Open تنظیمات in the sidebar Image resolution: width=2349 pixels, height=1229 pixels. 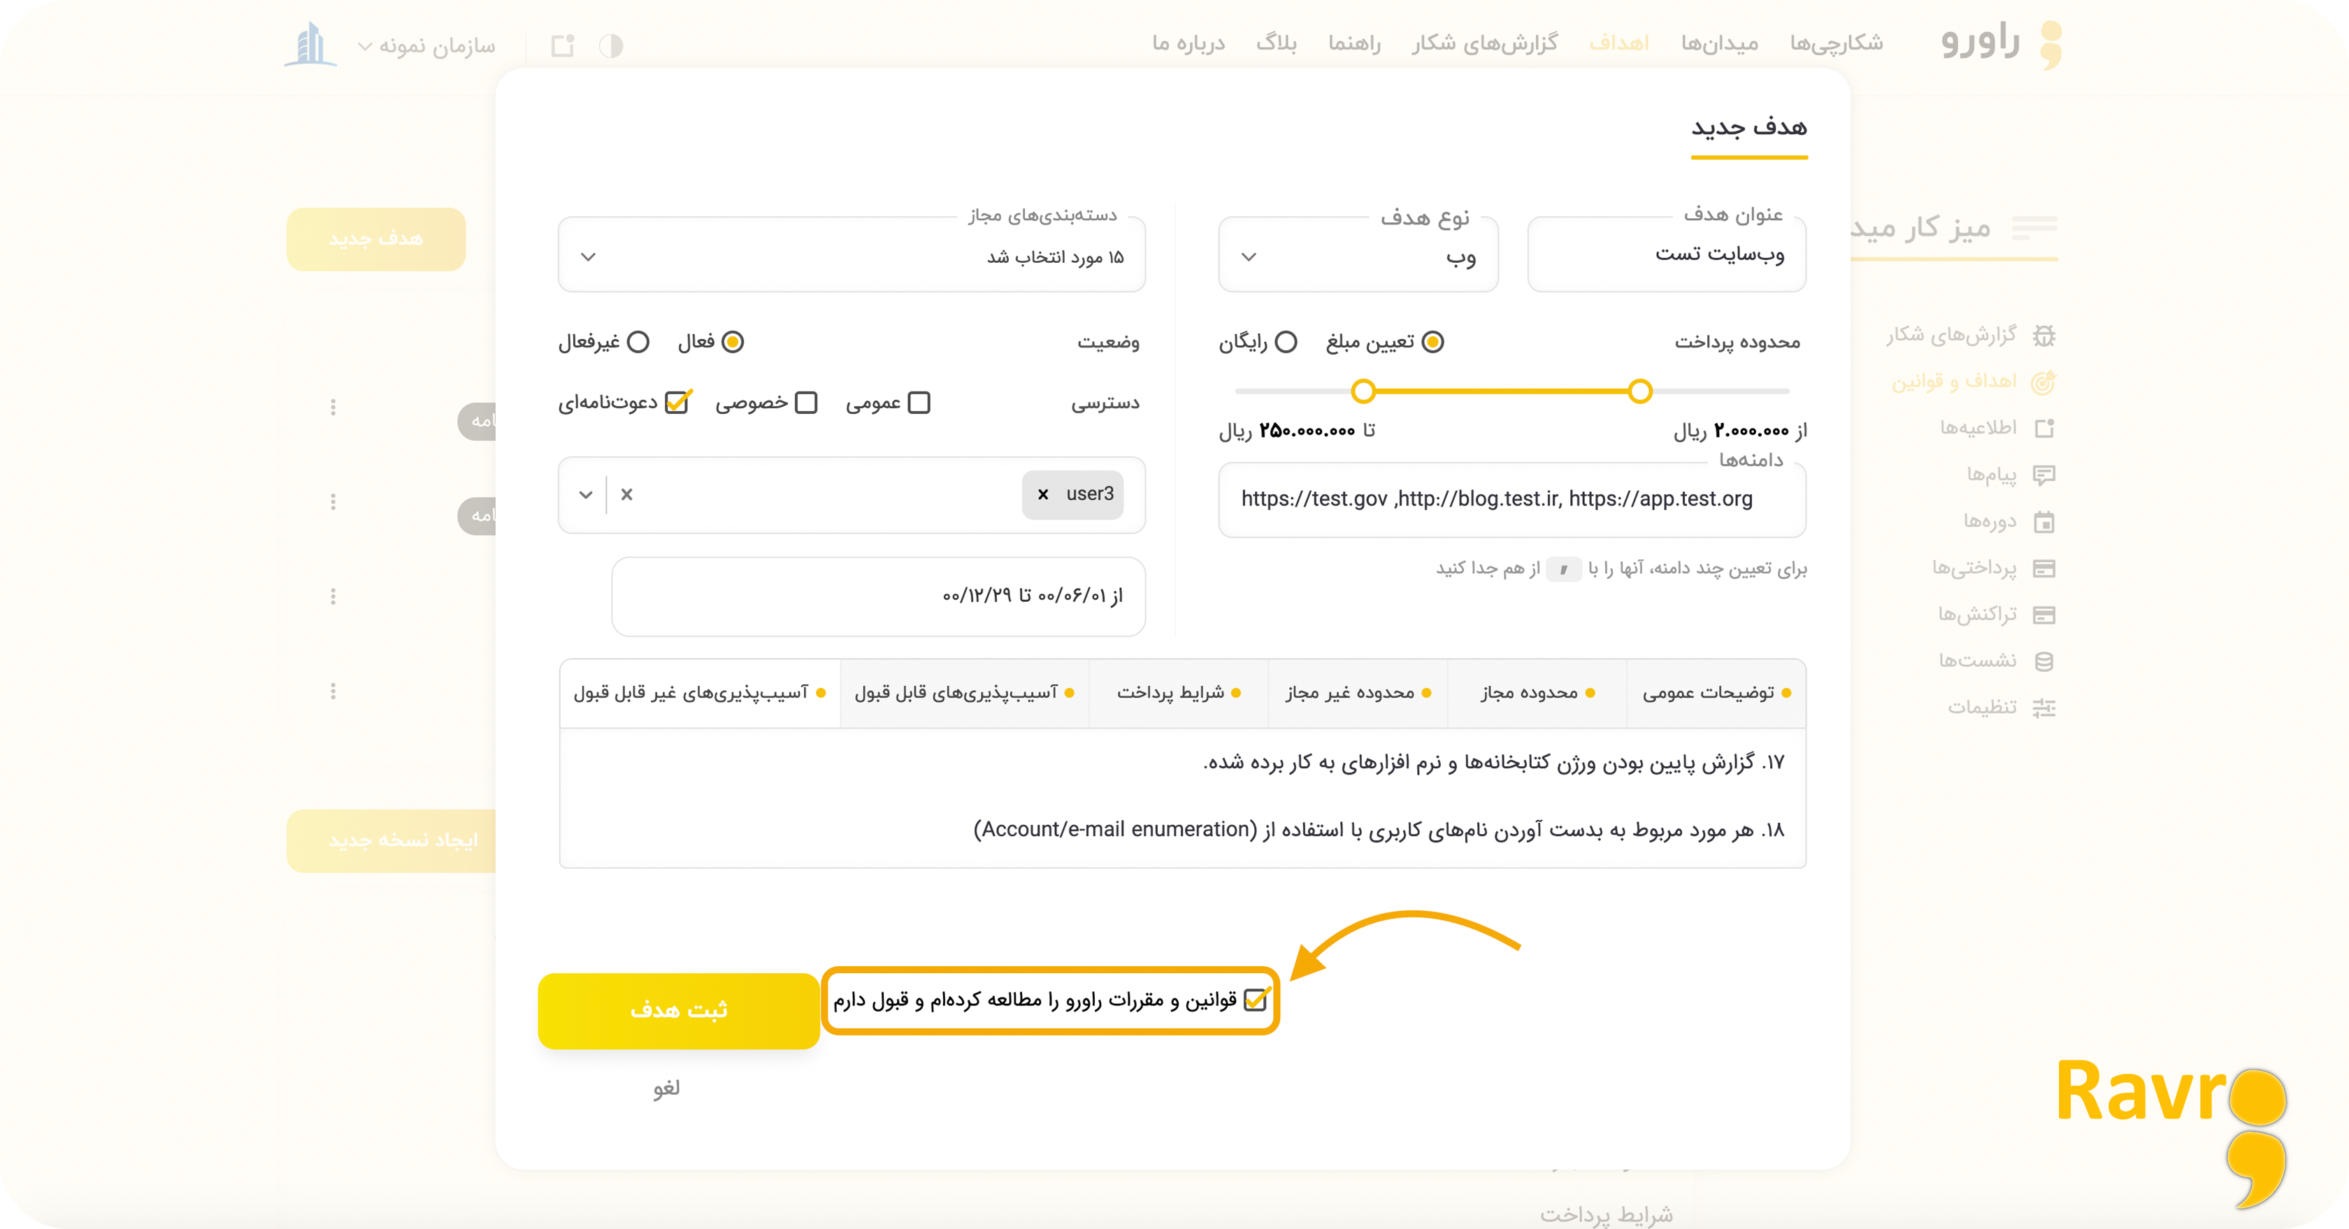(x=1983, y=707)
